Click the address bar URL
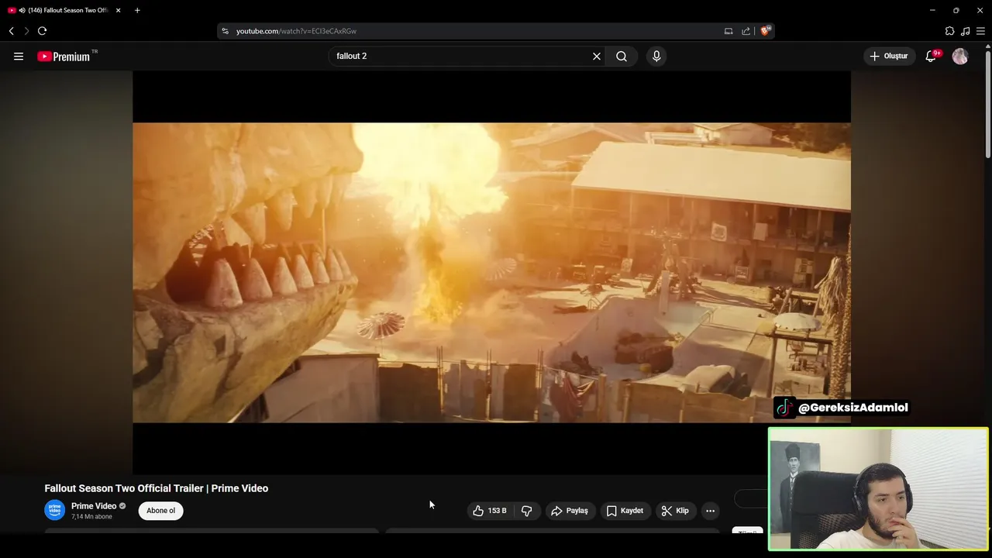Screen dimensions: 992x558 (296, 31)
